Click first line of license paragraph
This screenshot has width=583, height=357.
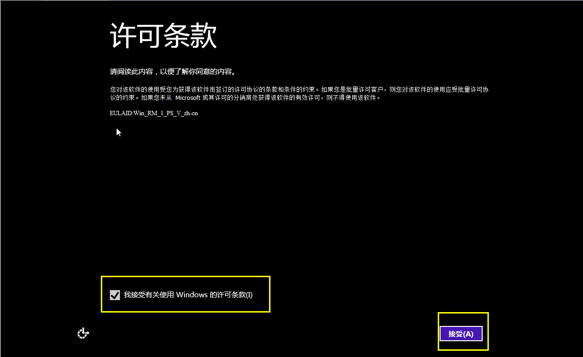point(299,89)
